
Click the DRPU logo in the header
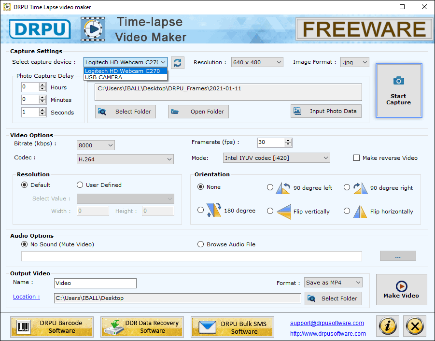point(40,29)
